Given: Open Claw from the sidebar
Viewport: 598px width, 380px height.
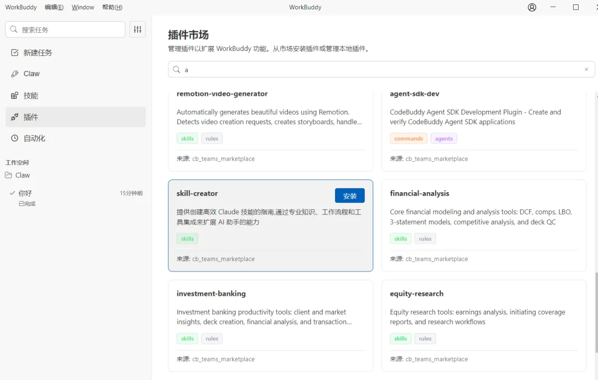Looking at the screenshot, I should coord(15,74).
